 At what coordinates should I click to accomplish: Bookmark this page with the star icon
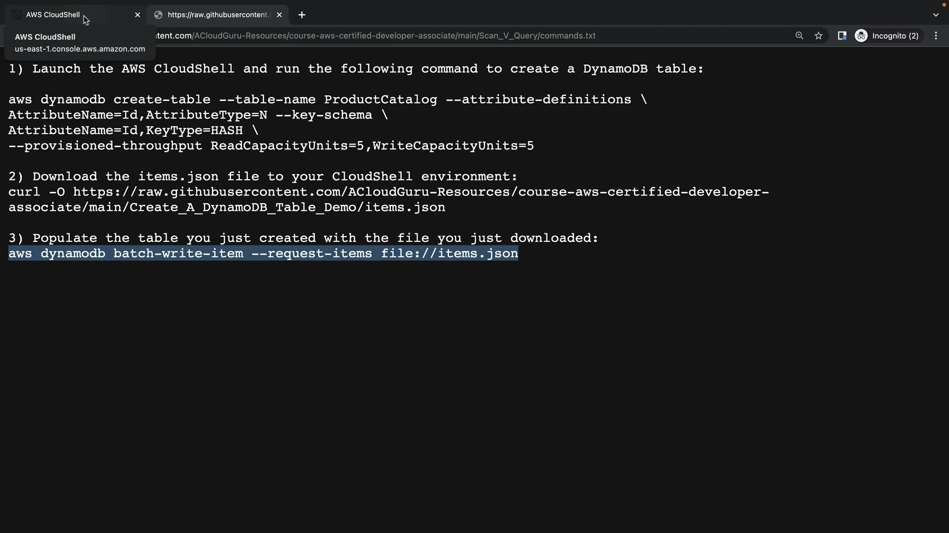[x=819, y=36]
